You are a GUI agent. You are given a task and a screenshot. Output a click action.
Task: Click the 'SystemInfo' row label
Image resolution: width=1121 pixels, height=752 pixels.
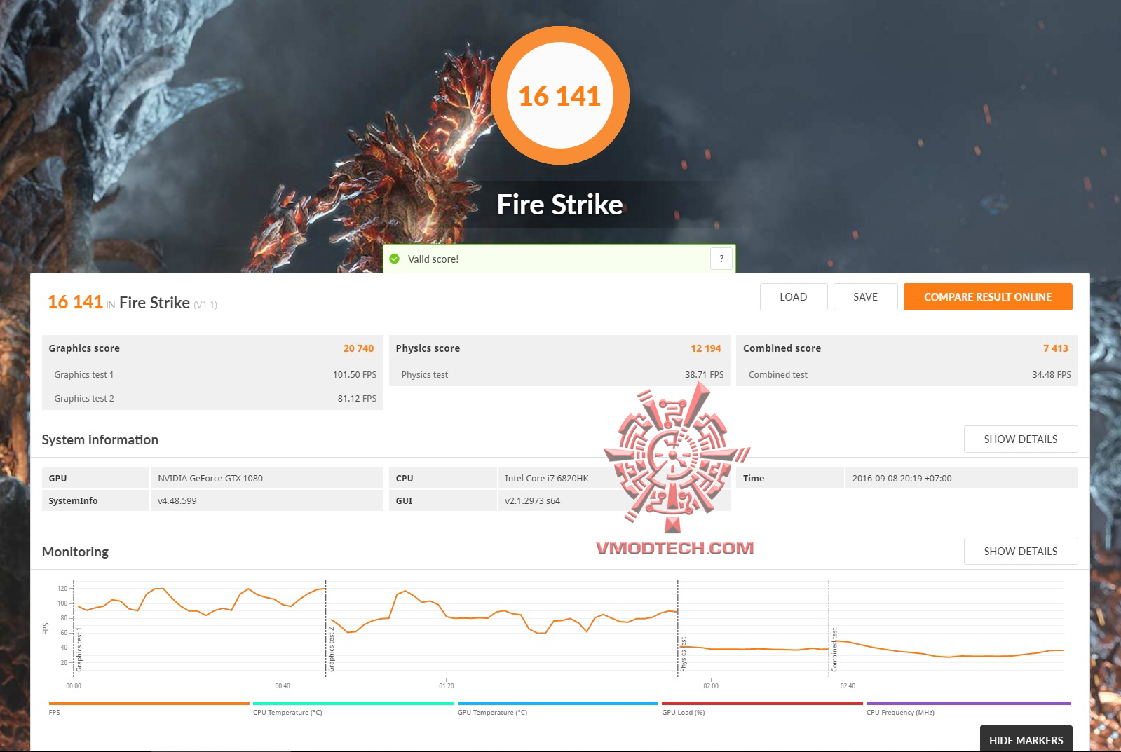(x=73, y=501)
